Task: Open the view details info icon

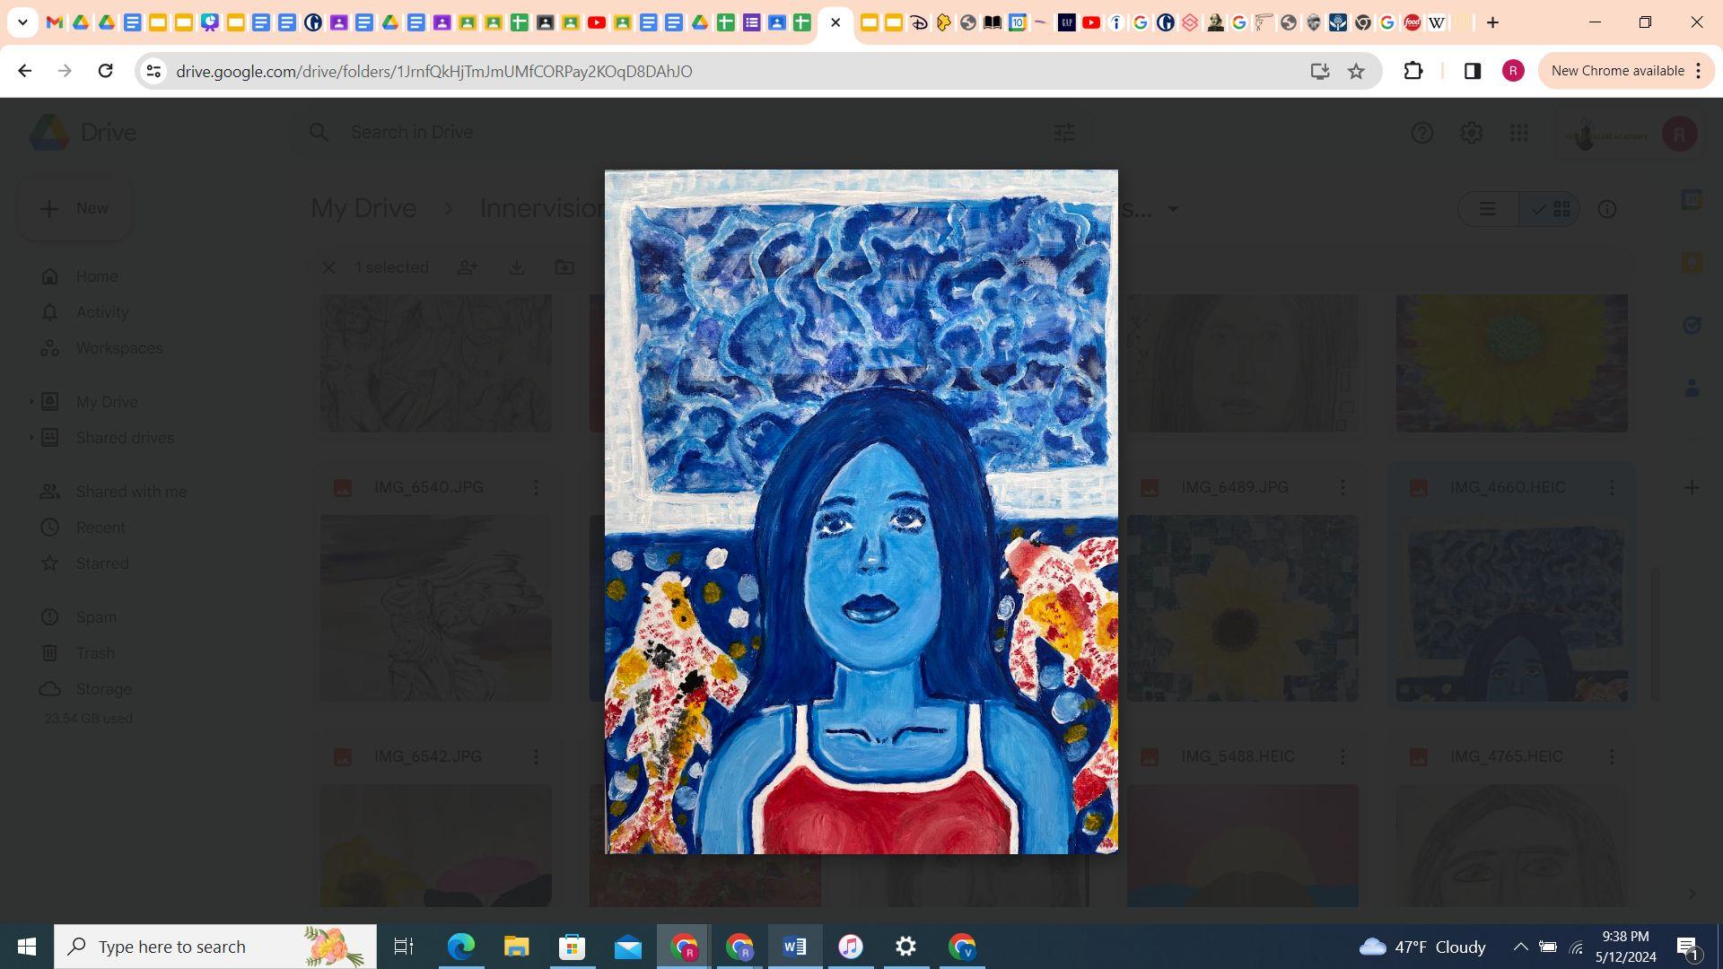Action: pyautogui.click(x=1606, y=209)
